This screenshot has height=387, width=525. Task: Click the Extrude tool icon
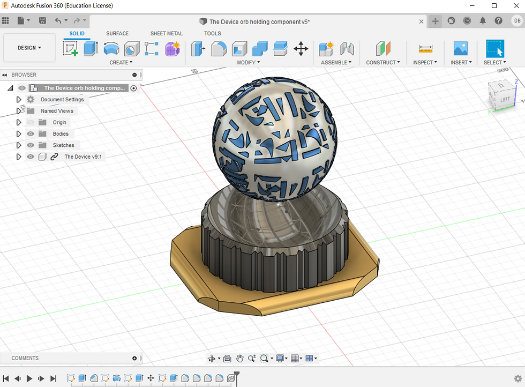pyautogui.click(x=91, y=49)
